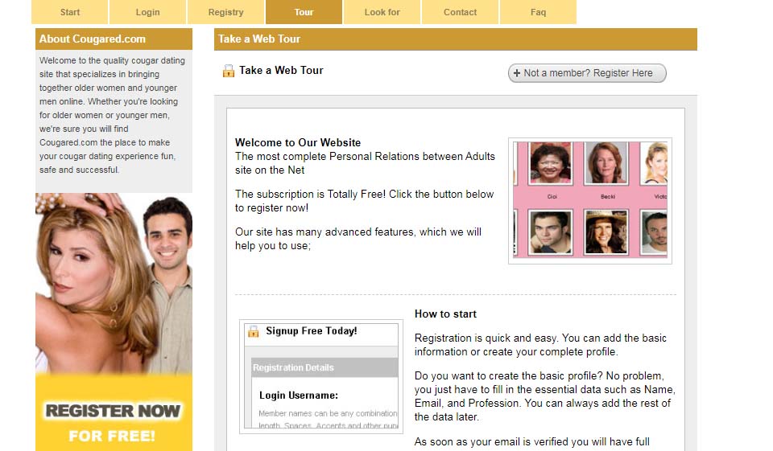
Task: Click the Login Username label in signup preview
Action: (298, 396)
